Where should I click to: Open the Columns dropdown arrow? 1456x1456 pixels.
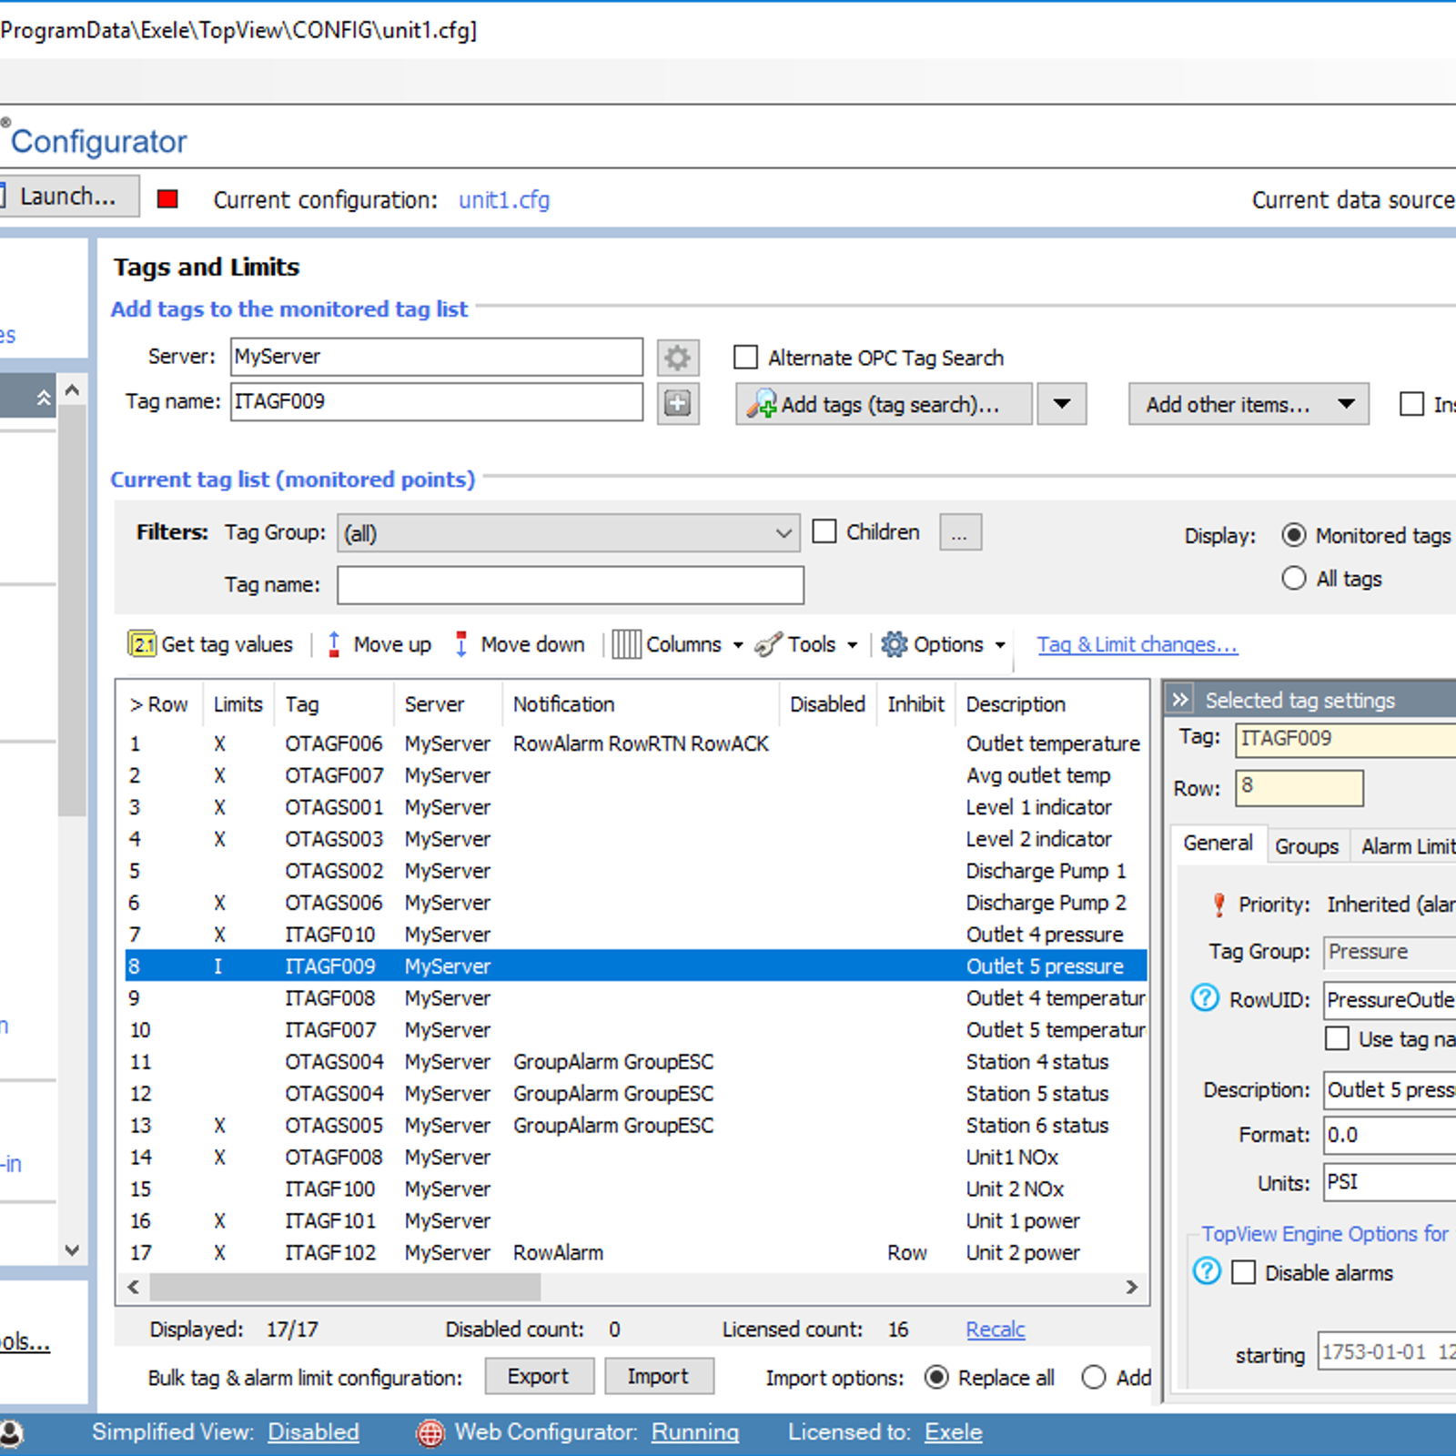tap(738, 644)
